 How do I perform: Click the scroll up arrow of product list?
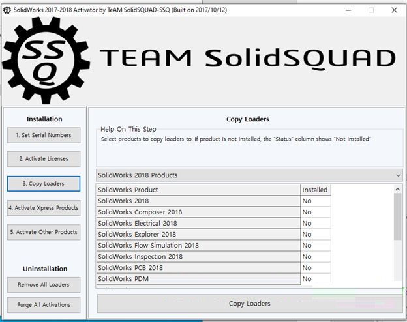click(397, 189)
